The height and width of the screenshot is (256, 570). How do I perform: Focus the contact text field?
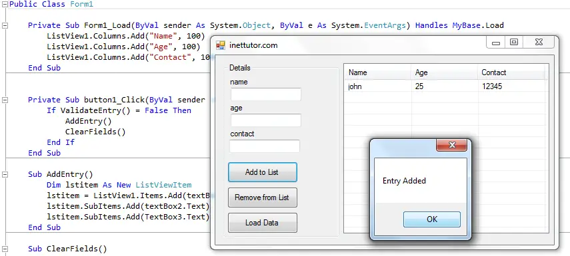(265, 146)
